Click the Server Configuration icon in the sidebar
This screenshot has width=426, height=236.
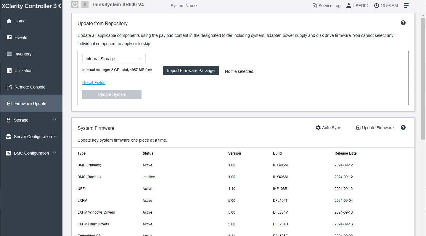click(x=9, y=137)
